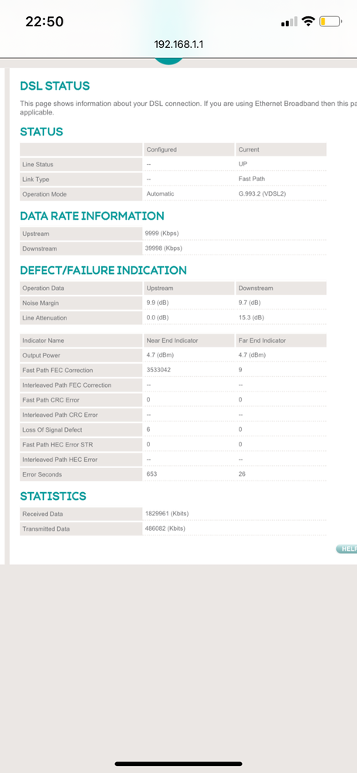This screenshot has height=773, width=357.
Task: Click the Near End Indicator column header
Action: (189, 340)
